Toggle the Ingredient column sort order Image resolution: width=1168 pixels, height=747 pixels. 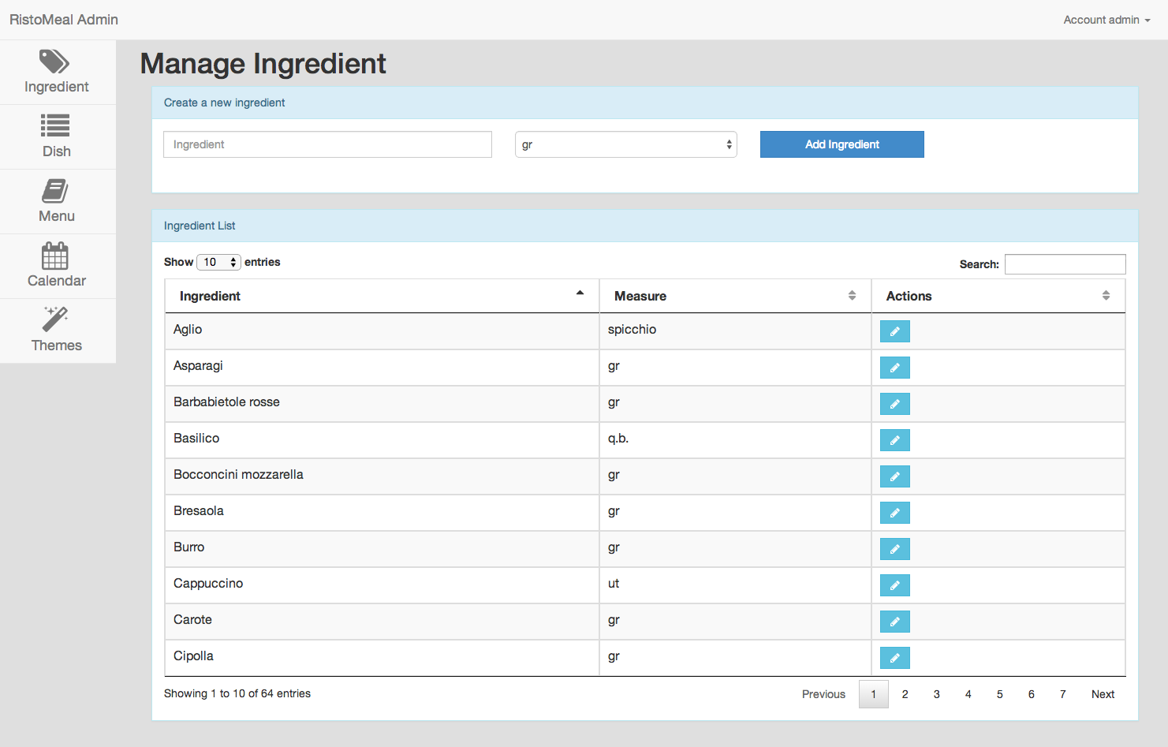click(581, 295)
